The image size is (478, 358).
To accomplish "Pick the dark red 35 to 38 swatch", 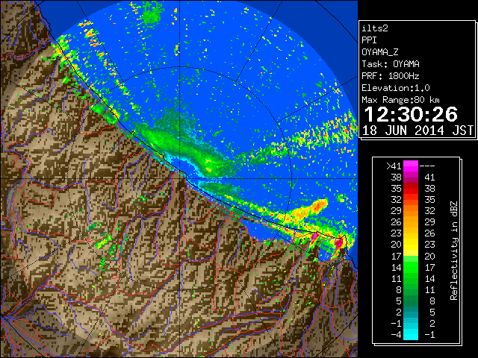I will [411, 189].
